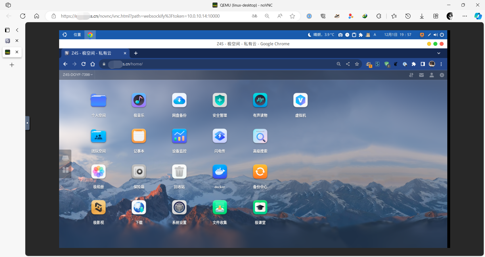This screenshot has height=257, width=485.
Task: Open the user account icon in NAS header
Action: [432, 75]
